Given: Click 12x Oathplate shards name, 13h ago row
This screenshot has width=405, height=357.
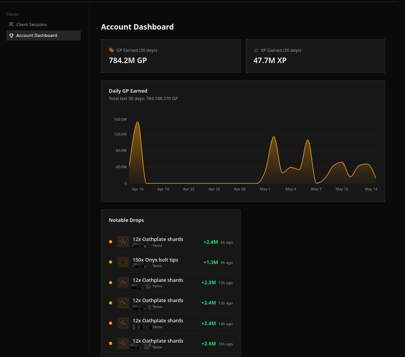Looking at the screenshot, I should pos(158,301).
